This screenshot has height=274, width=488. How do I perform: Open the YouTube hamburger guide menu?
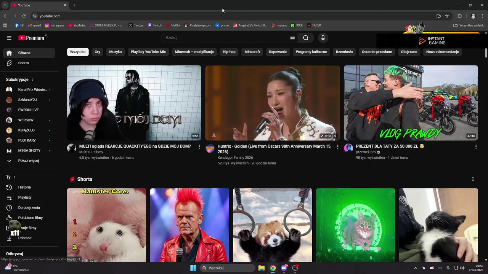9,38
